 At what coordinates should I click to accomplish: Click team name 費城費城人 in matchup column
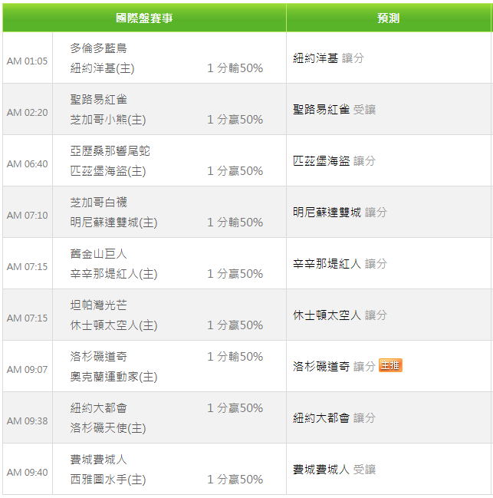pyautogui.click(x=98, y=460)
